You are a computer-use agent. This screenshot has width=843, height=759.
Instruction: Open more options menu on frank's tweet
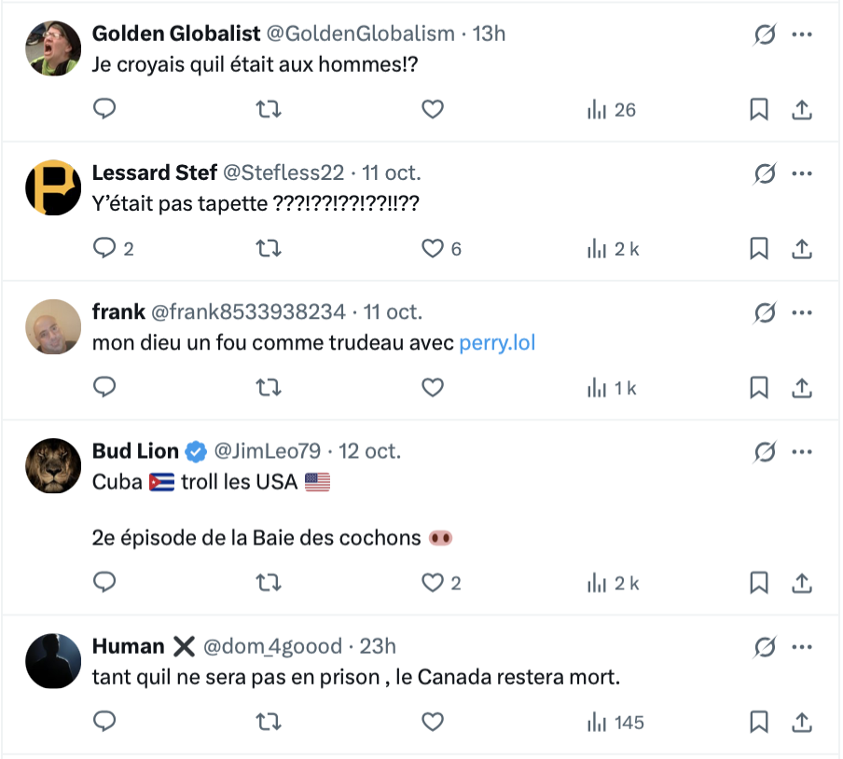pyautogui.click(x=801, y=312)
